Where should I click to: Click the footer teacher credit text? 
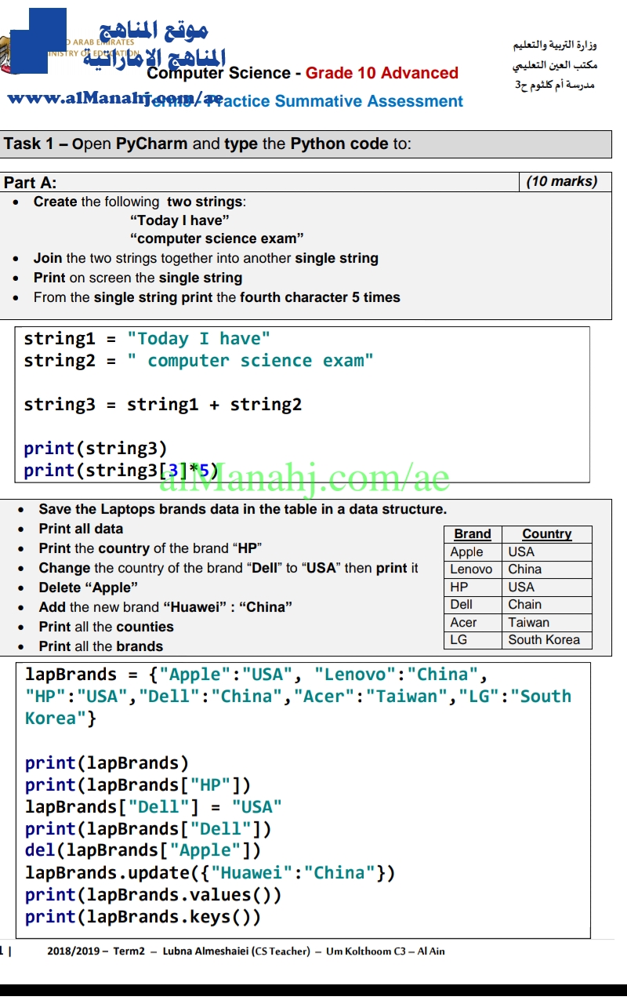pos(245,951)
